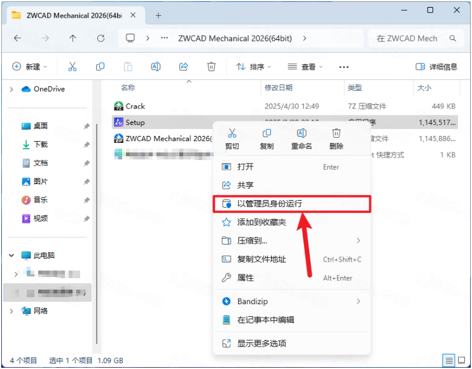The width and height of the screenshot is (472, 369).
Task: Open the Crack 7Z archive file
Action: click(135, 106)
